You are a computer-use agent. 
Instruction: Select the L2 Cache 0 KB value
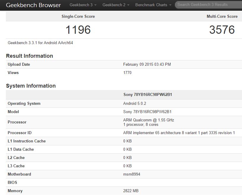(x=127, y=158)
